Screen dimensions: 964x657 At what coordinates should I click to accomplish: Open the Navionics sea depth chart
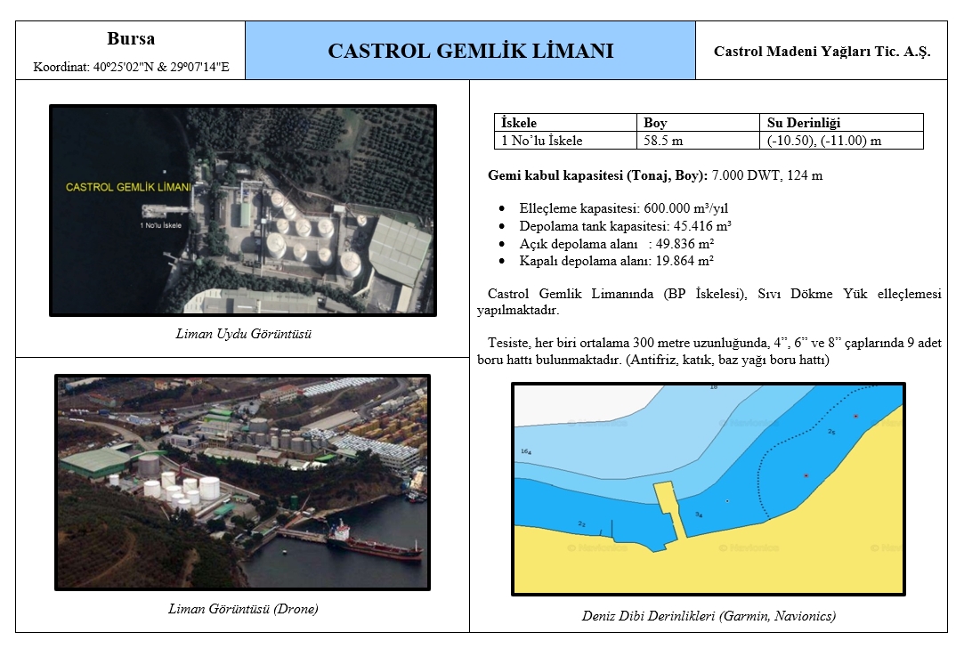point(709,489)
